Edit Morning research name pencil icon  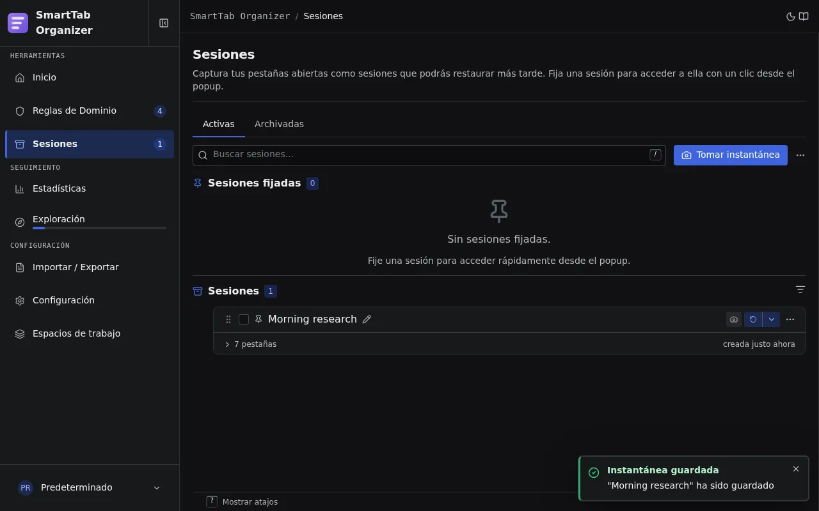coord(367,319)
